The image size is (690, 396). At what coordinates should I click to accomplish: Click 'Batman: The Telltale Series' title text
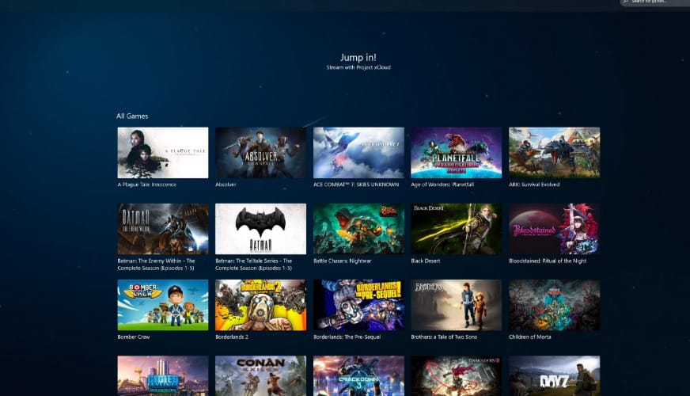(x=253, y=265)
